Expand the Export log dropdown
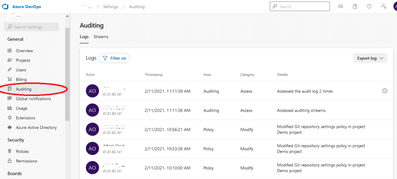 pos(370,58)
